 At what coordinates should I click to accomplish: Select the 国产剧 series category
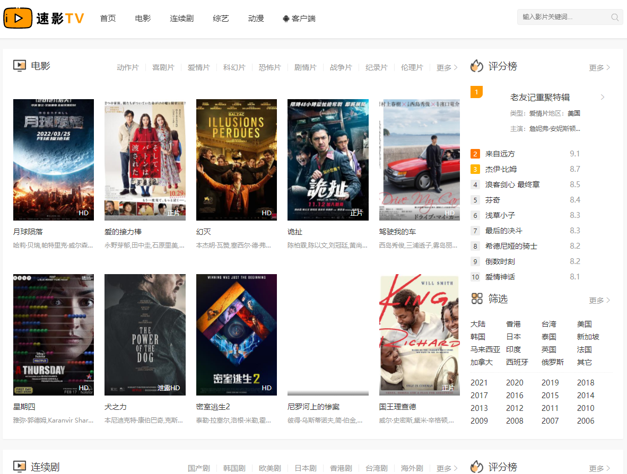pos(199,468)
